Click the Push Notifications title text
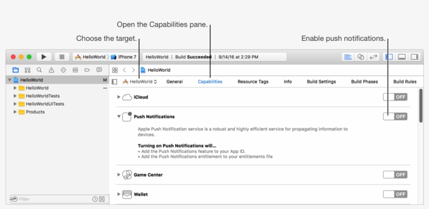429x209 pixels. pyautogui.click(x=154, y=116)
